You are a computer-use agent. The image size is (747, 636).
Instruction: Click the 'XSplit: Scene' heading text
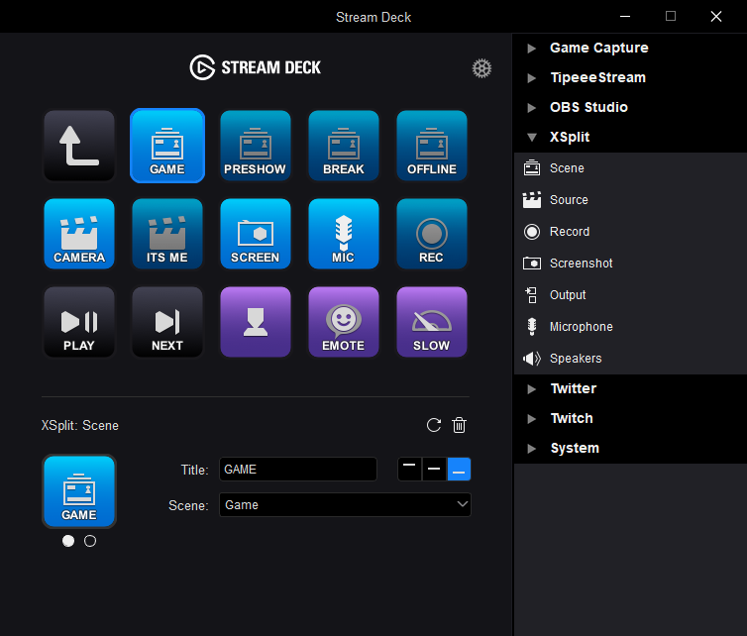[80, 425]
